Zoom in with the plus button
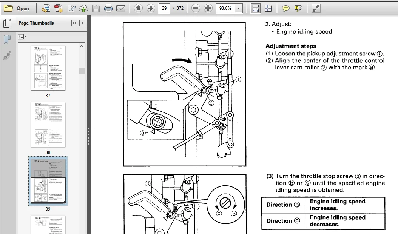 point(208,8)
